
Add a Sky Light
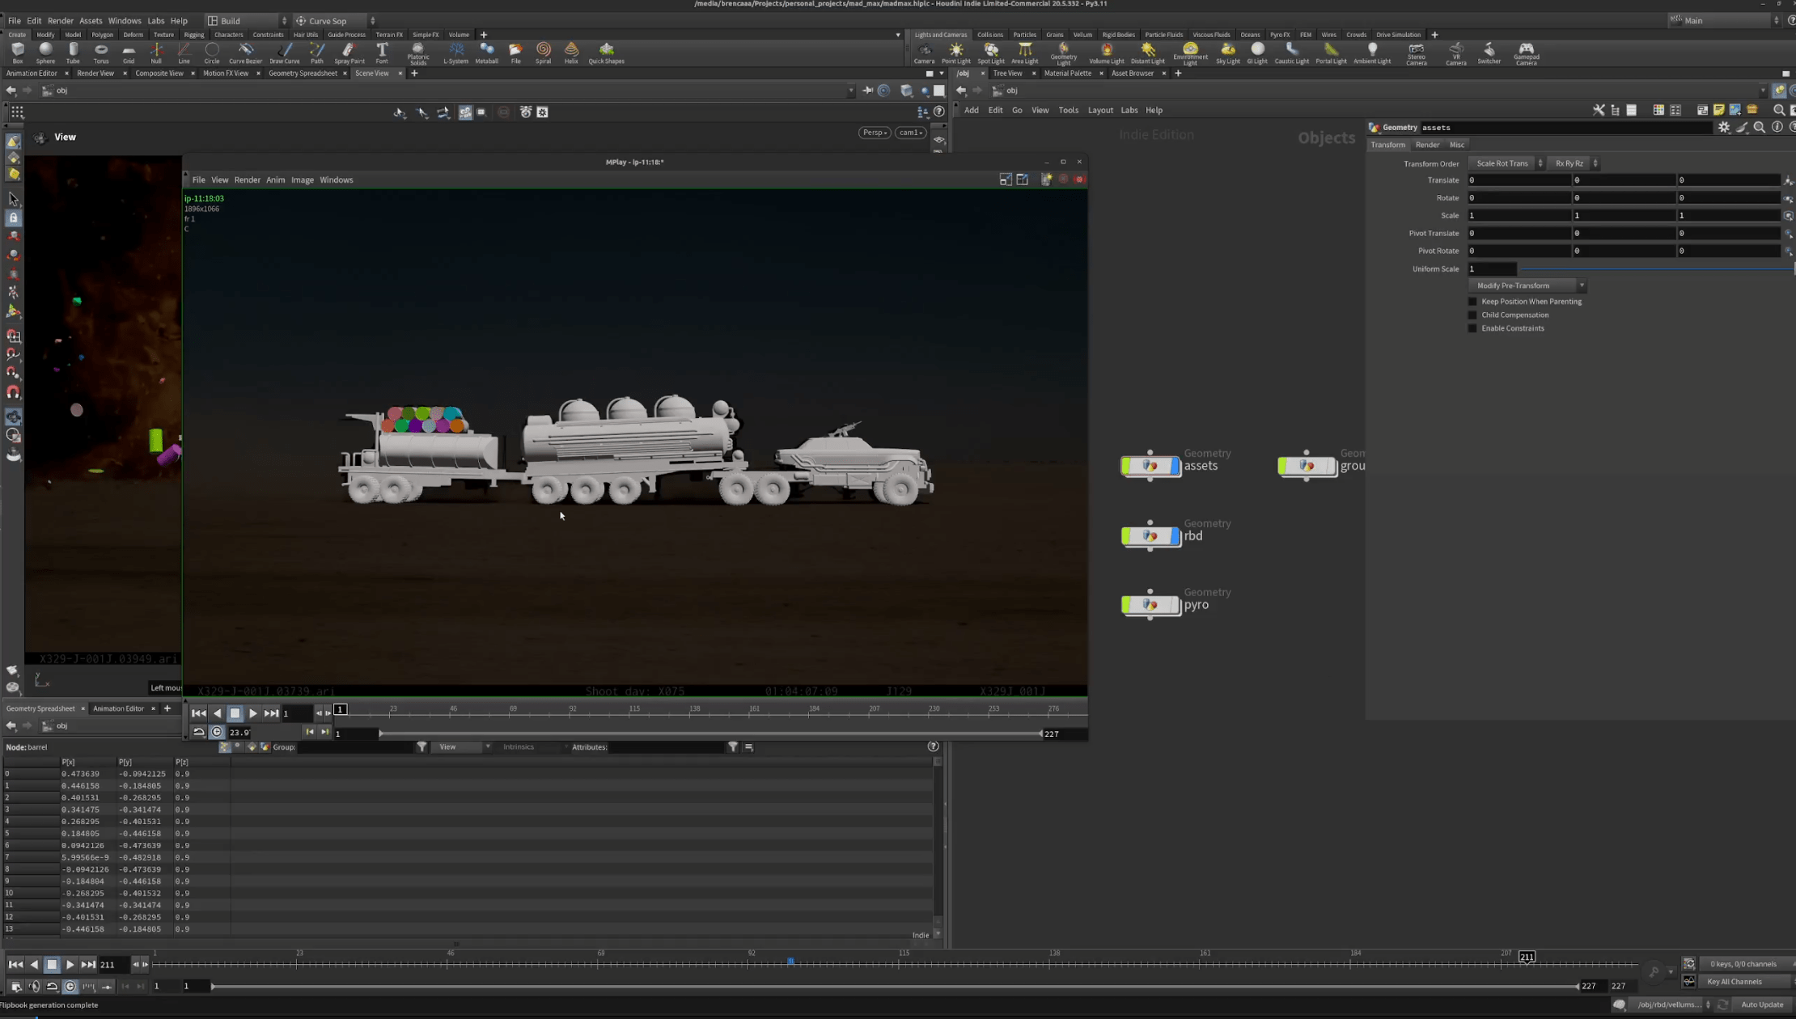click(x=1227, y=53)
